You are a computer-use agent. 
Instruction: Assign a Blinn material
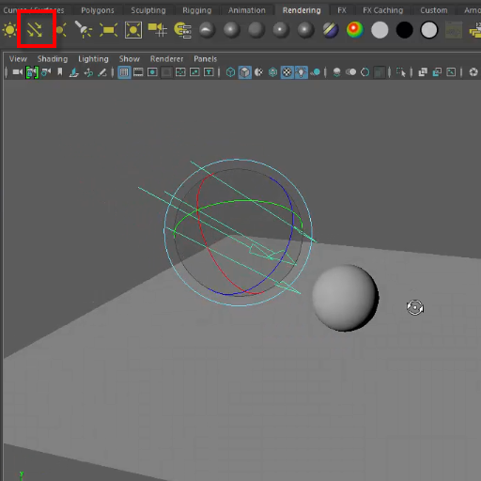232,30
